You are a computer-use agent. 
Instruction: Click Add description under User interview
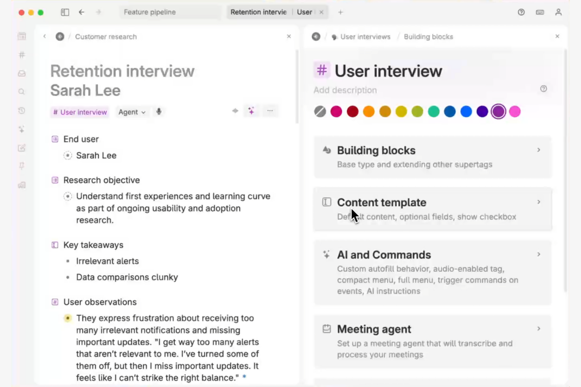pyautogui.click(x=345, y=90)
